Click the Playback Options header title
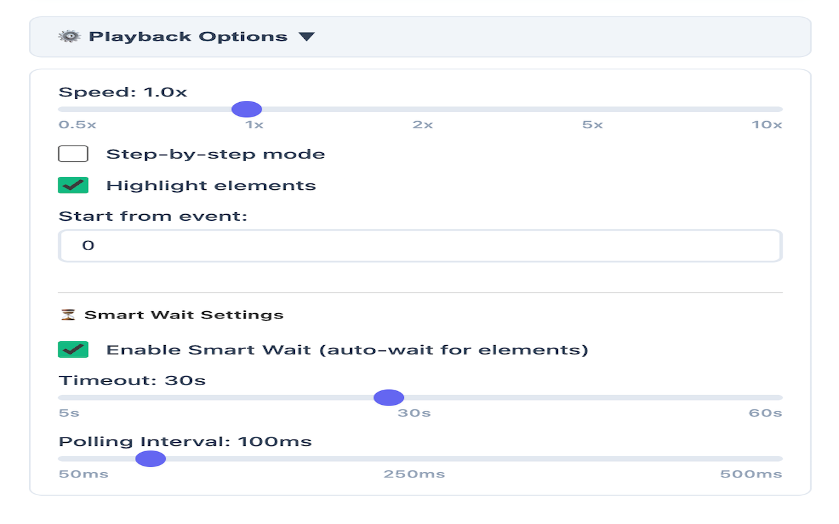 click(188, 37)
